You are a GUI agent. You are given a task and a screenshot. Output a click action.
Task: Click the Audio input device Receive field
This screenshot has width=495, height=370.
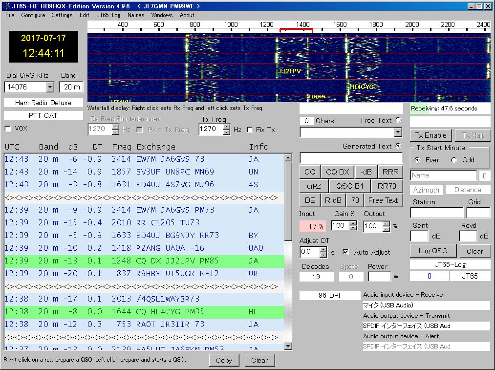coord(426,305)
